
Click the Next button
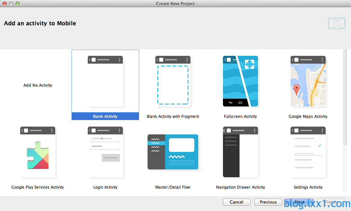pyautogui.click(x=300, y=202)
